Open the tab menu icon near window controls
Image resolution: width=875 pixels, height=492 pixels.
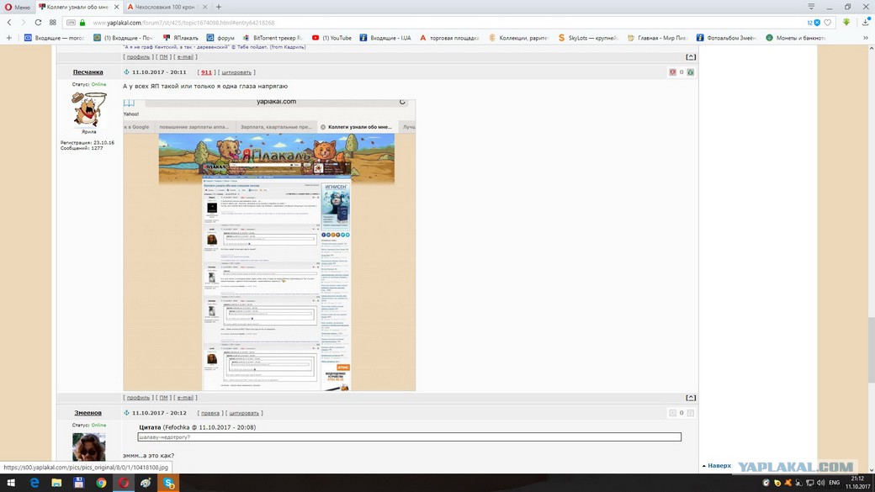pos(811,7)
